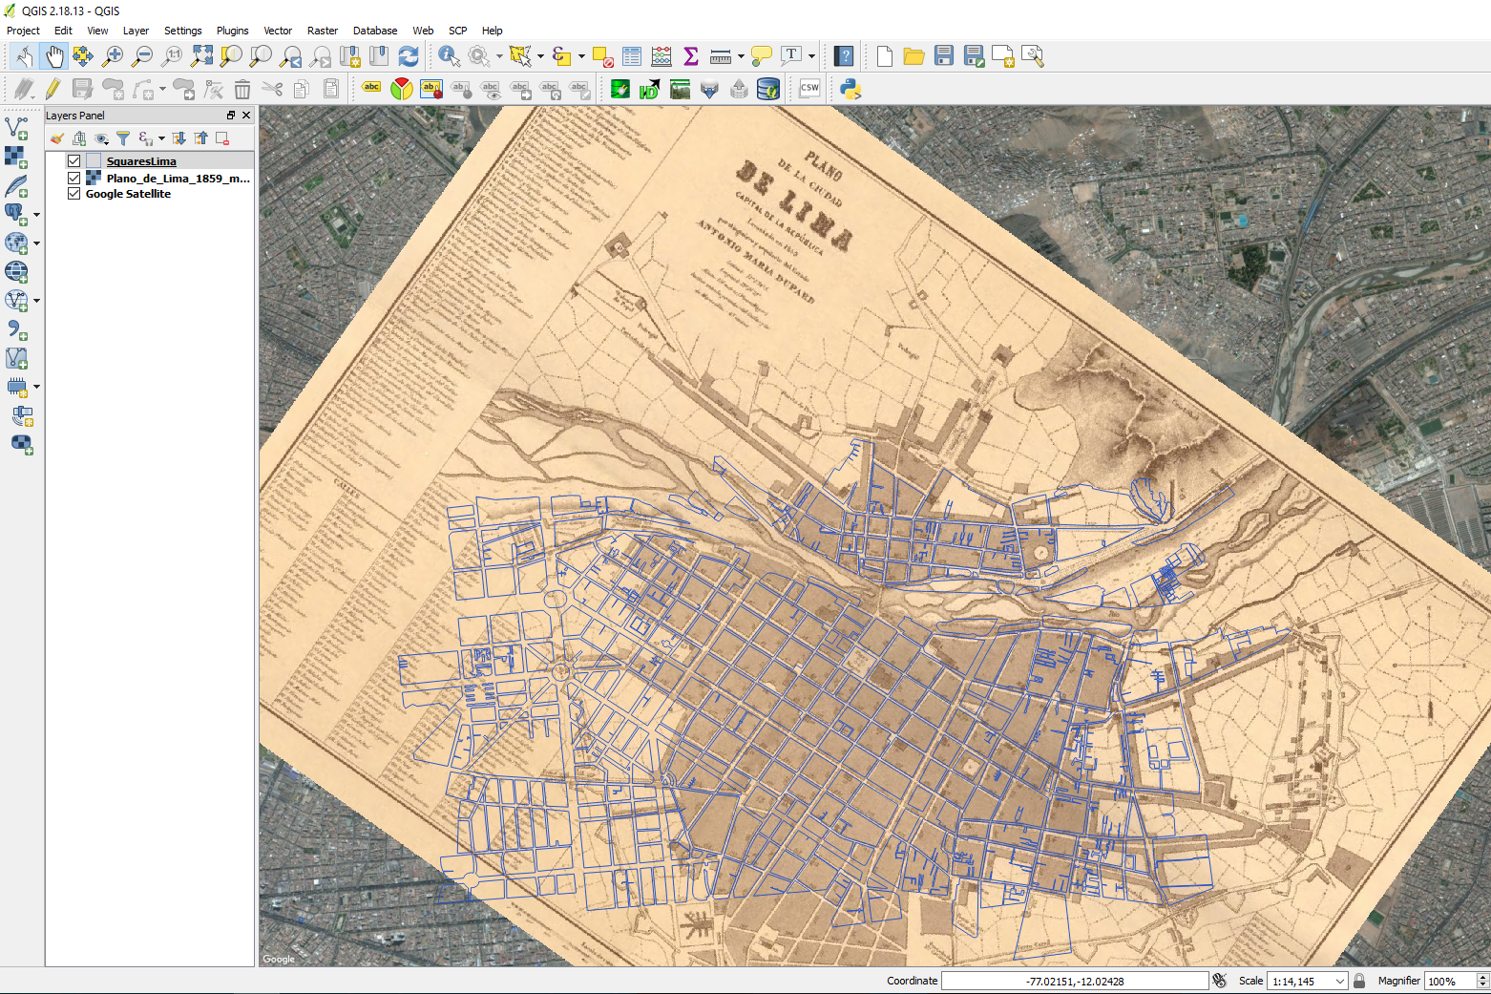The width and height of the screenshot is (1491, 994).
Task: Open the attribute table icon
Action: pos(632,56)
